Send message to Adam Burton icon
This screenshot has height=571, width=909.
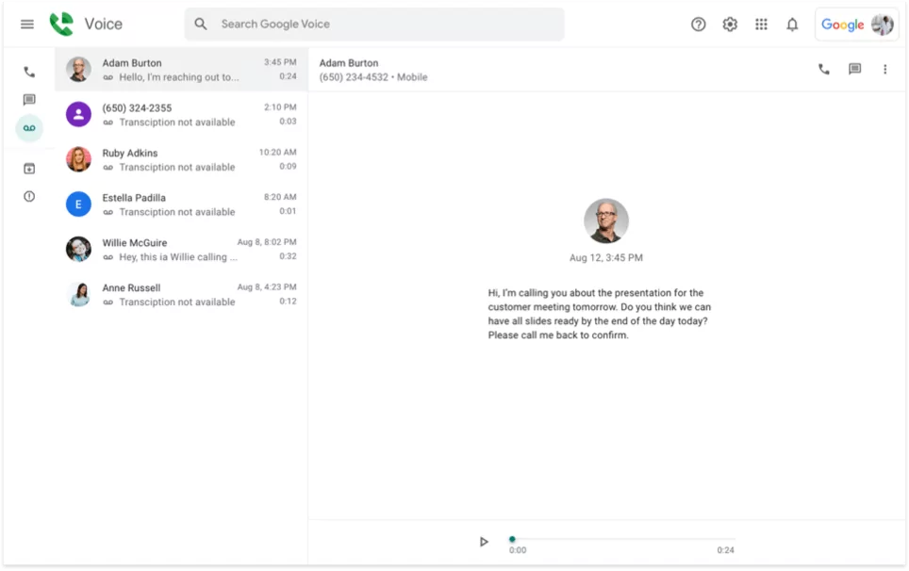[x=854, y=69]
